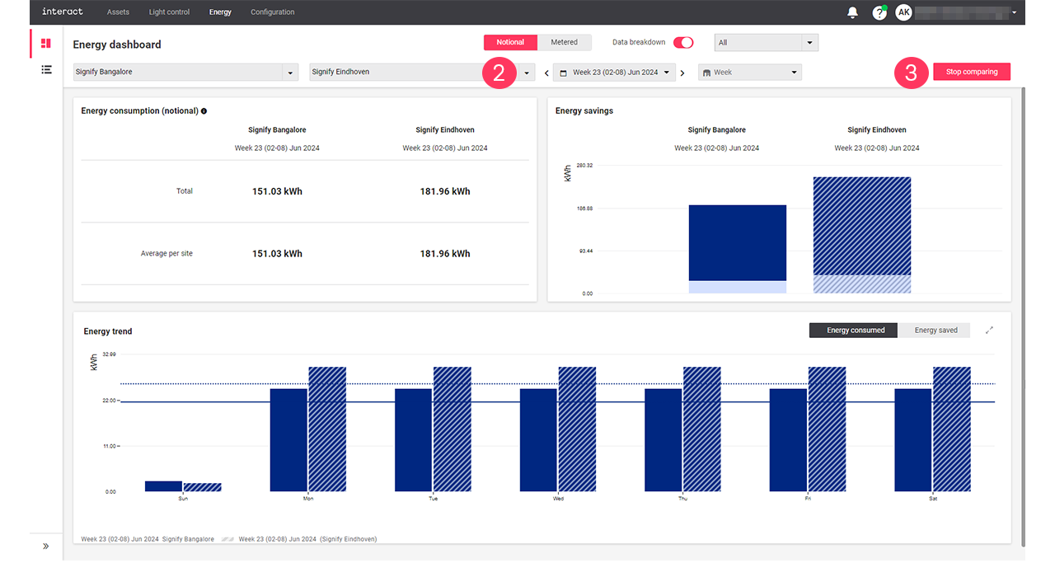Select the dashboard grid icon in sidebar

click(45, 42)
